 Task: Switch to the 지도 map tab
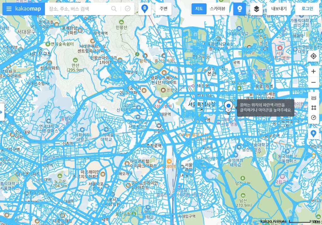(199, 9)
